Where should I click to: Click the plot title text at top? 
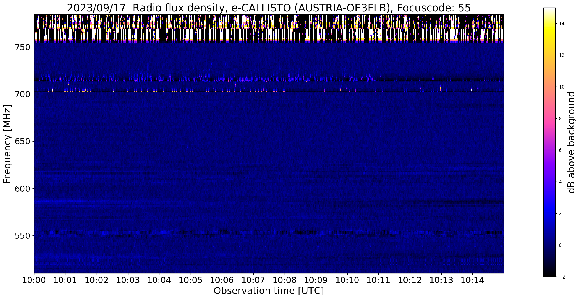pos(269,8)
